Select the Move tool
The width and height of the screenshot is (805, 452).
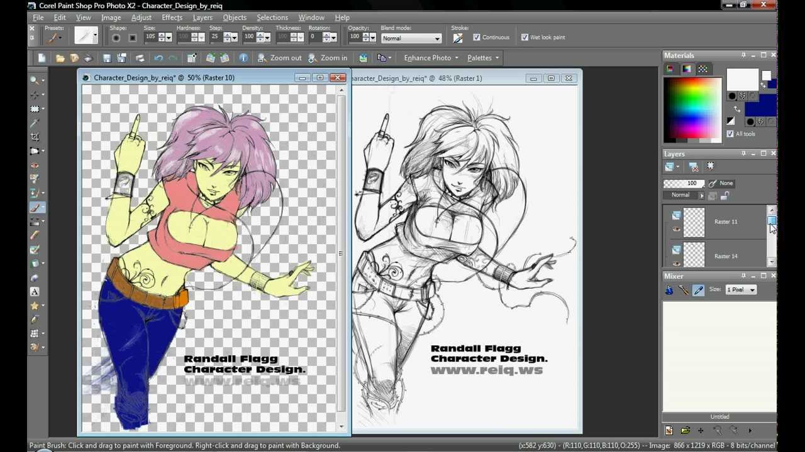tap(35, 95)
